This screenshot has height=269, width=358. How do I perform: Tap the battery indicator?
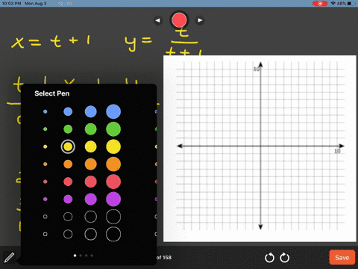point(351,4)
